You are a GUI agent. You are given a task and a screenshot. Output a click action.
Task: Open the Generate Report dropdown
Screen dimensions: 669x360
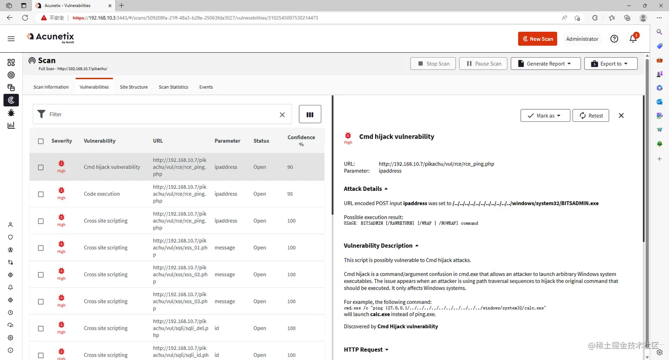point(545,64)
